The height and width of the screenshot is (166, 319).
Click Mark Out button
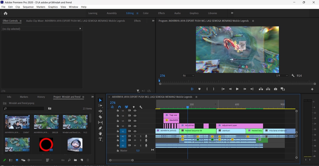coord(214,89)
